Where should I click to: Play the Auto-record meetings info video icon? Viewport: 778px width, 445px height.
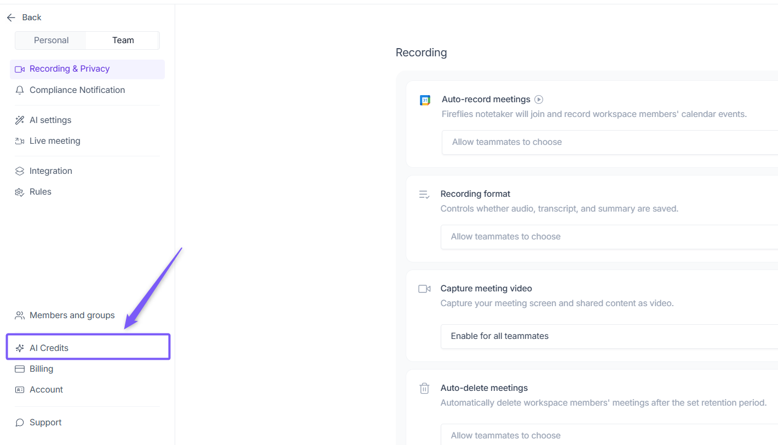pyautogui.click(x=539, y=99)
